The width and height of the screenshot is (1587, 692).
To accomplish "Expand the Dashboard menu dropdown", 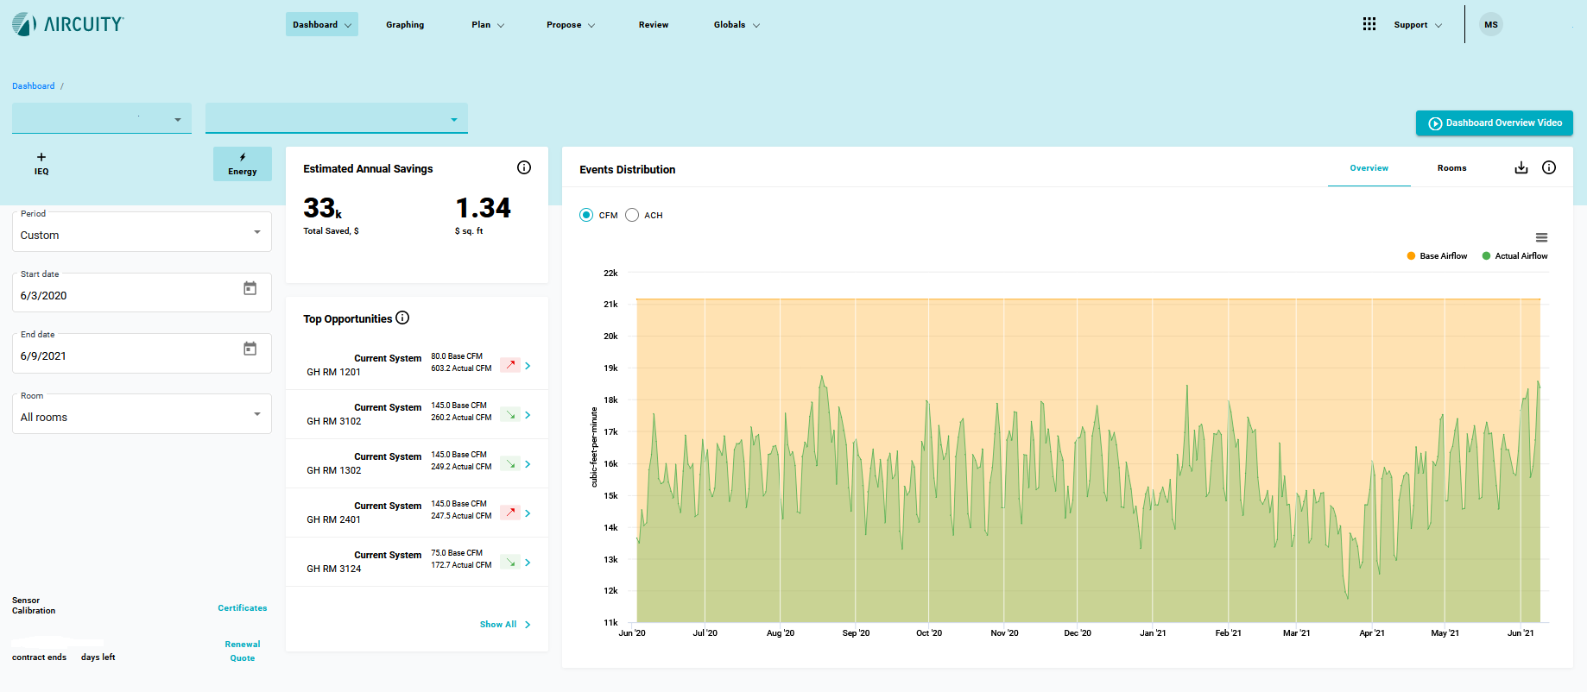I will pos(322,24).
